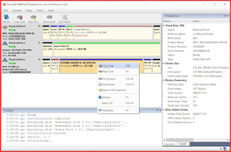The height and width of the screenshot is (152, 231).
Task: Switch to the SMART tab
Action: pos(183,144)
